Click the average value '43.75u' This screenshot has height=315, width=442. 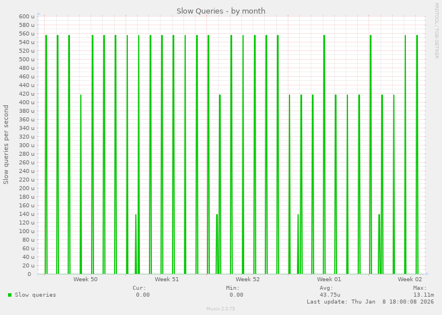pyautogui.click(x=330, y=295)
